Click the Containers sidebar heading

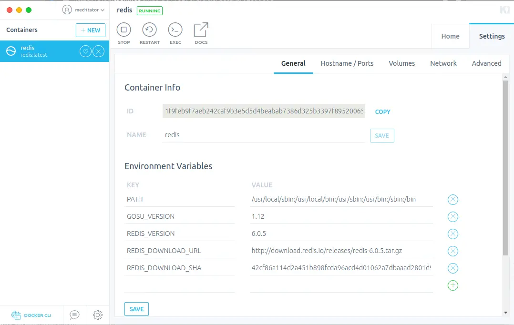[x=22, y=30]
